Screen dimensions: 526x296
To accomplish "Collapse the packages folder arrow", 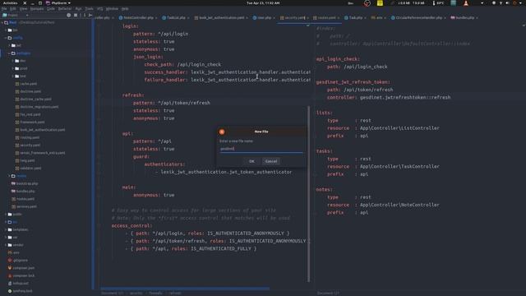I will pyautogui.click(x=9, y=53).
